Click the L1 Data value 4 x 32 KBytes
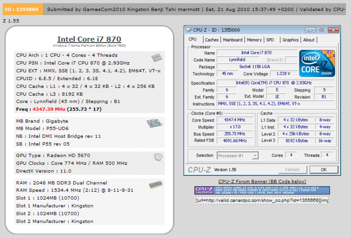Image resolution: width=351 pixels, height=238 pixels. (x=296, y=120)
